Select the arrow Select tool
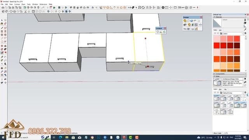The width and height of the screenshot is (249, 140). [x=2, y=20]
